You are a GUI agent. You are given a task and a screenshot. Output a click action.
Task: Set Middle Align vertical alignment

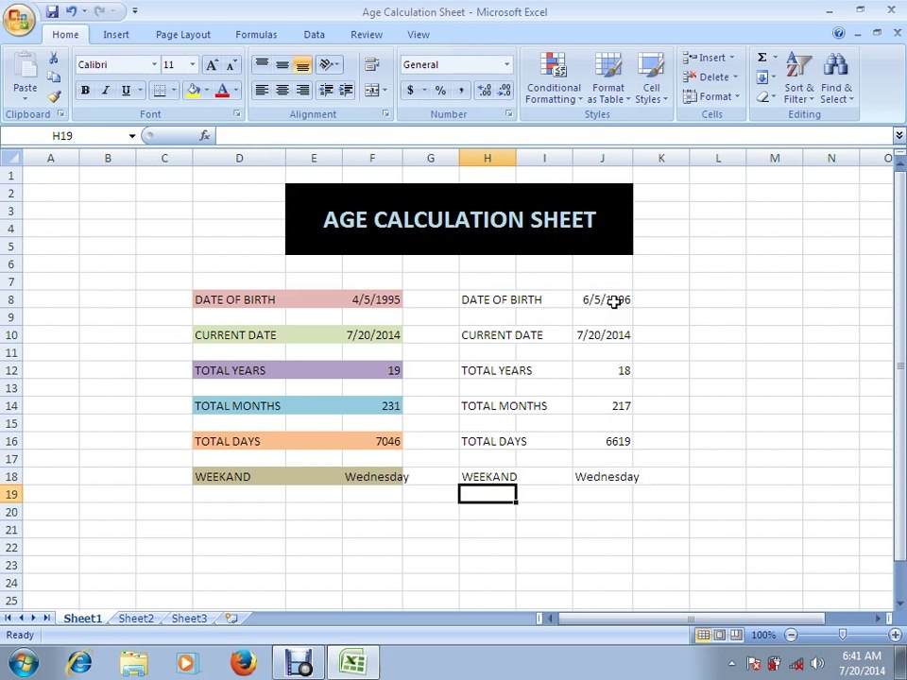282,64
